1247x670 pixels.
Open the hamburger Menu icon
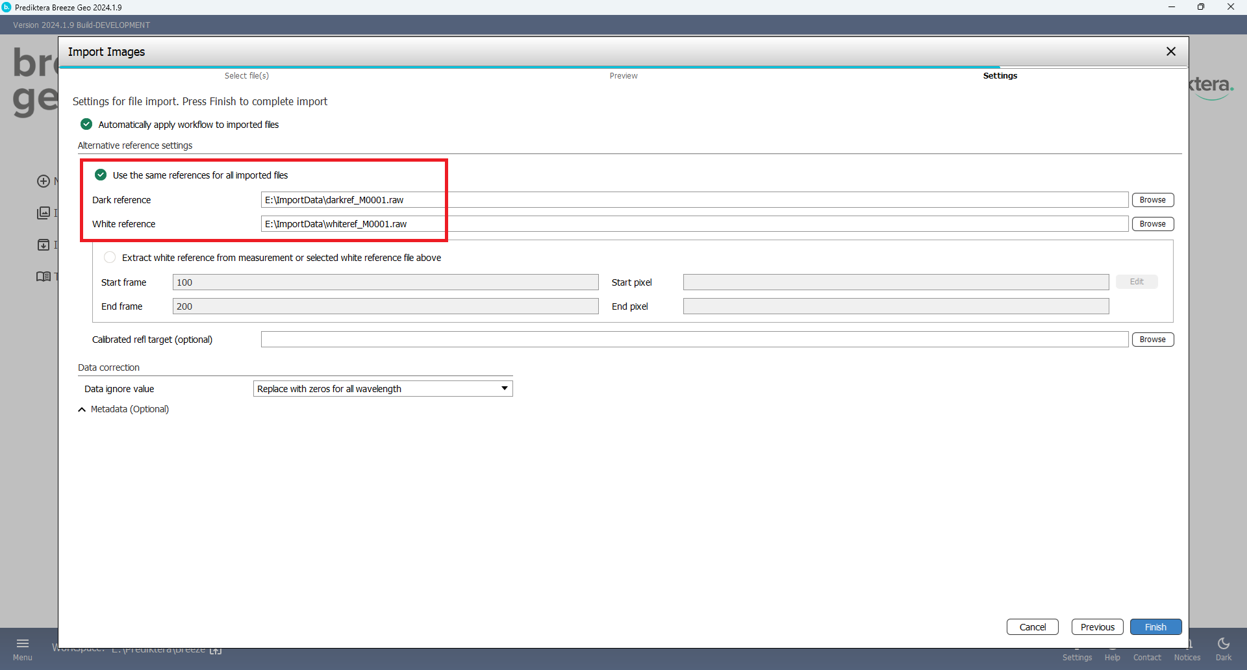click(23, 643)
